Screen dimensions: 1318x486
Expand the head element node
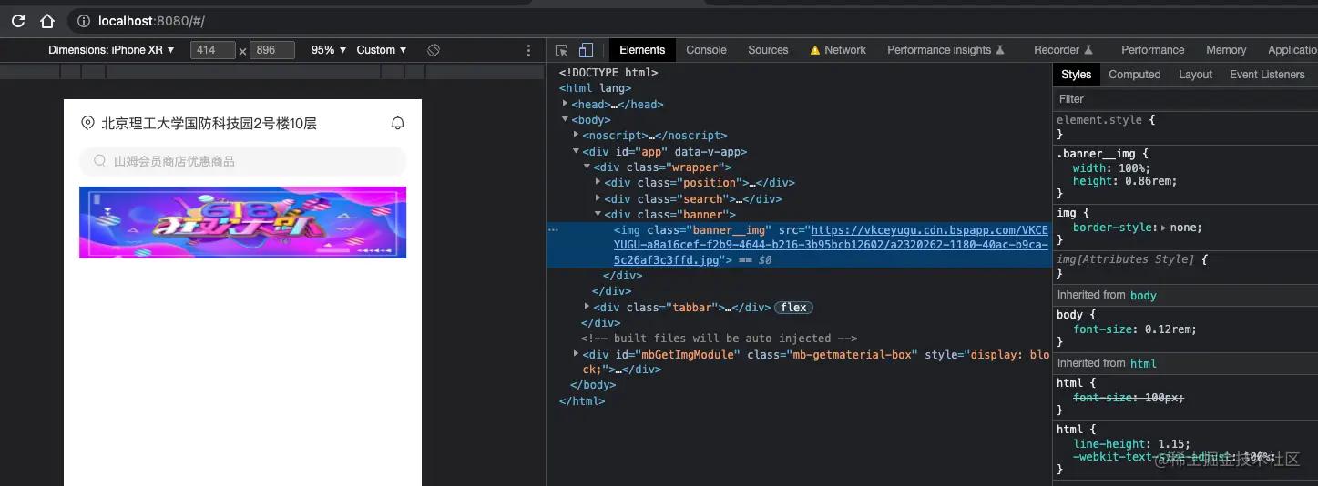[566, 104]
